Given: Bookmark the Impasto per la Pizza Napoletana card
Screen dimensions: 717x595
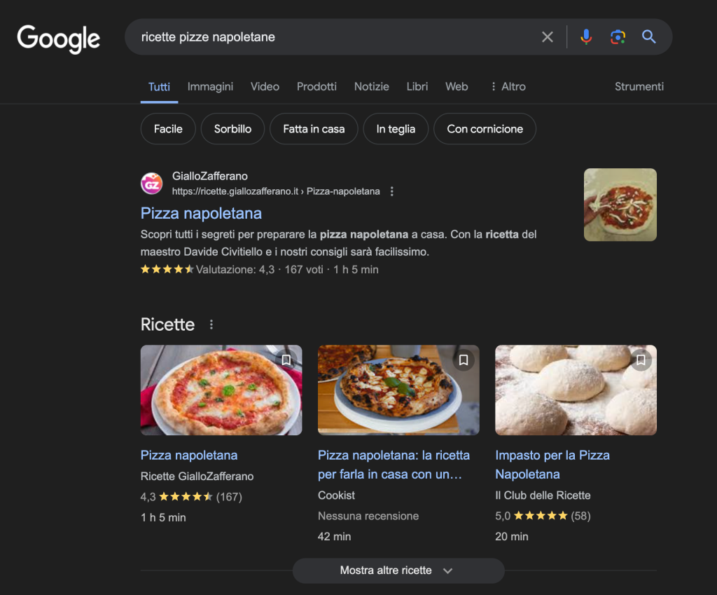Looking at the screenshot, I should pyautogui.click(x=641, y=360).
